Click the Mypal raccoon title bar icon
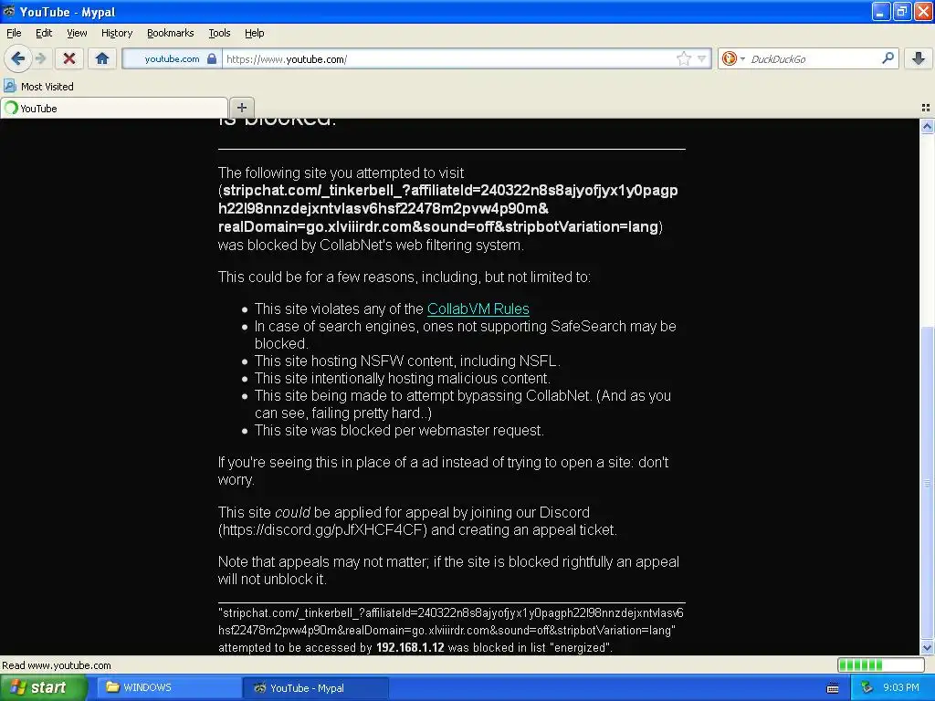The height and width of the screenshot is (701, 935). (x=8, y=11)
